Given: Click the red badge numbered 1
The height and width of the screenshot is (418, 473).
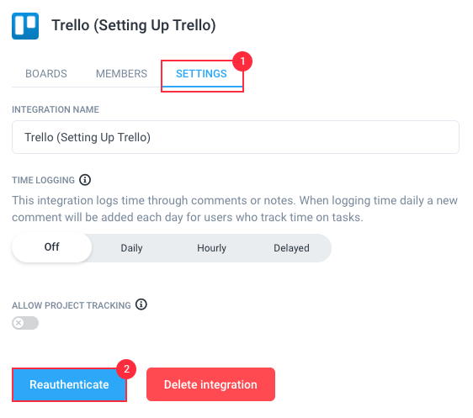Looking at the screenshot, I should coord(242,61).
